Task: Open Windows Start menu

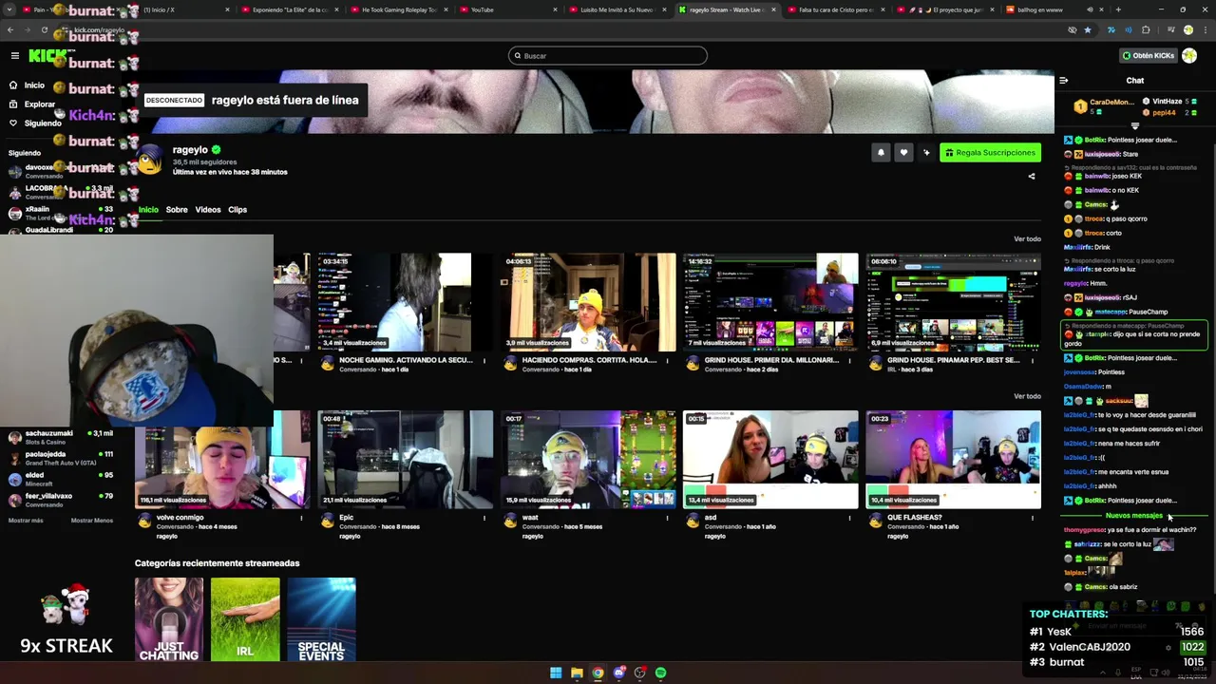Action: [x=556, y=673]
